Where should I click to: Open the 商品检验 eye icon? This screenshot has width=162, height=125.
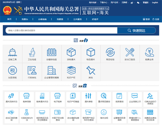point(110,52)
